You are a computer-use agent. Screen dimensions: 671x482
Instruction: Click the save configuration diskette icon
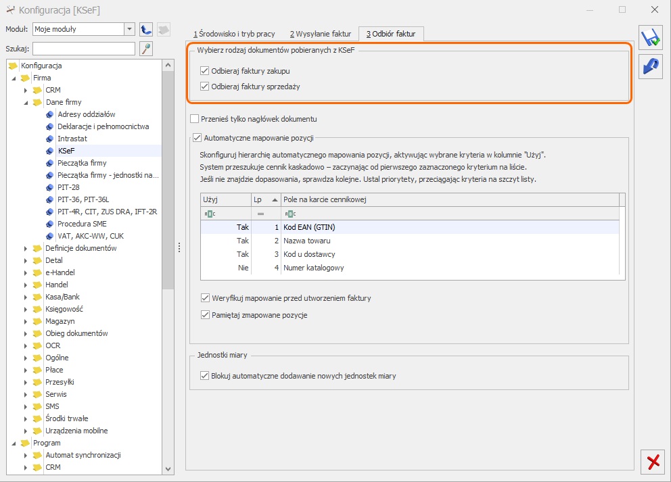point(651,37)
